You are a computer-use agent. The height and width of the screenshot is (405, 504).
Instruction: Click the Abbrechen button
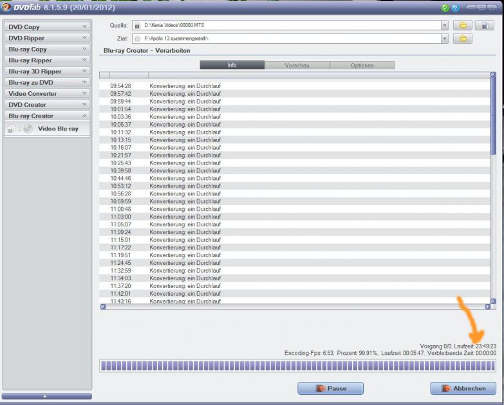point(463,388)
